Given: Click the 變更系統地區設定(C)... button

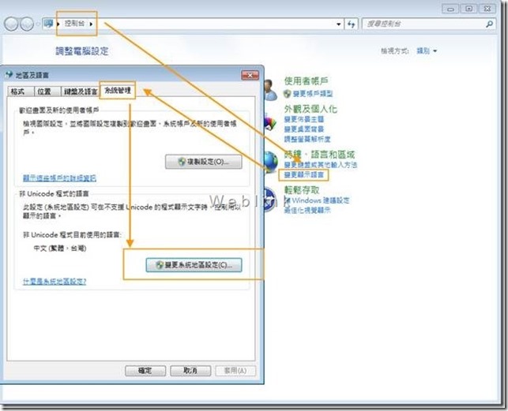Looking at the screenshot, I should click(194, 265).
